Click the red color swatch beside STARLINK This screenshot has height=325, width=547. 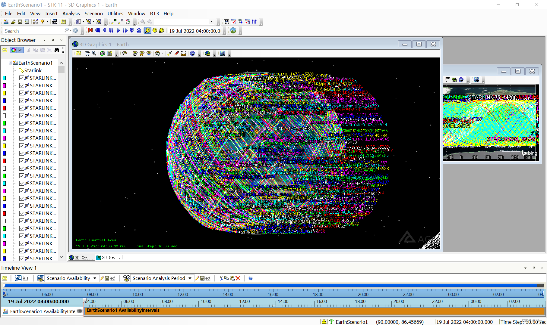pyautogui.click(x=4, y=108)
